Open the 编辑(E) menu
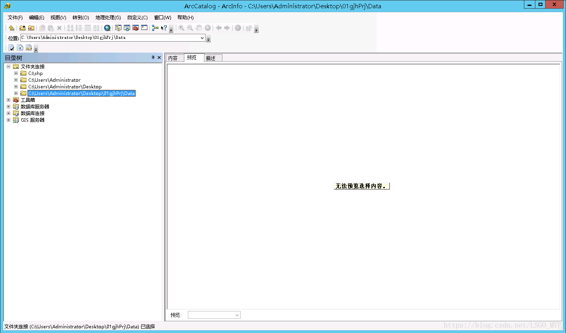Viewport: 566px width, 333px height. click(x=37, y=18)
